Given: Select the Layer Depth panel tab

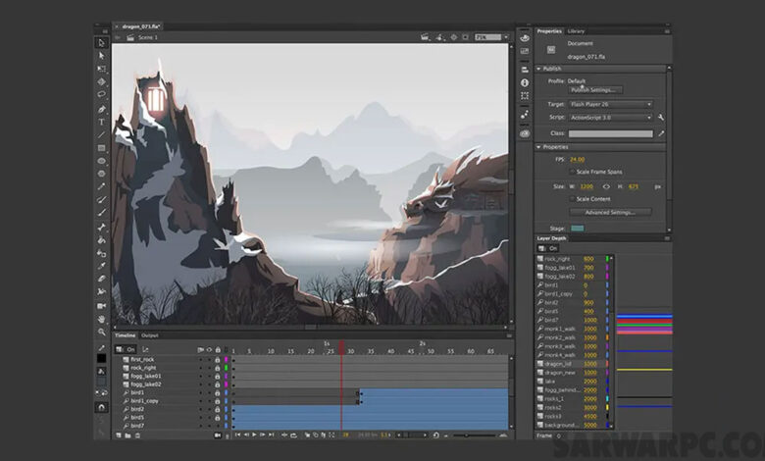Looking at the screenshot, I should pyautogui.click(x=552, y=238).
